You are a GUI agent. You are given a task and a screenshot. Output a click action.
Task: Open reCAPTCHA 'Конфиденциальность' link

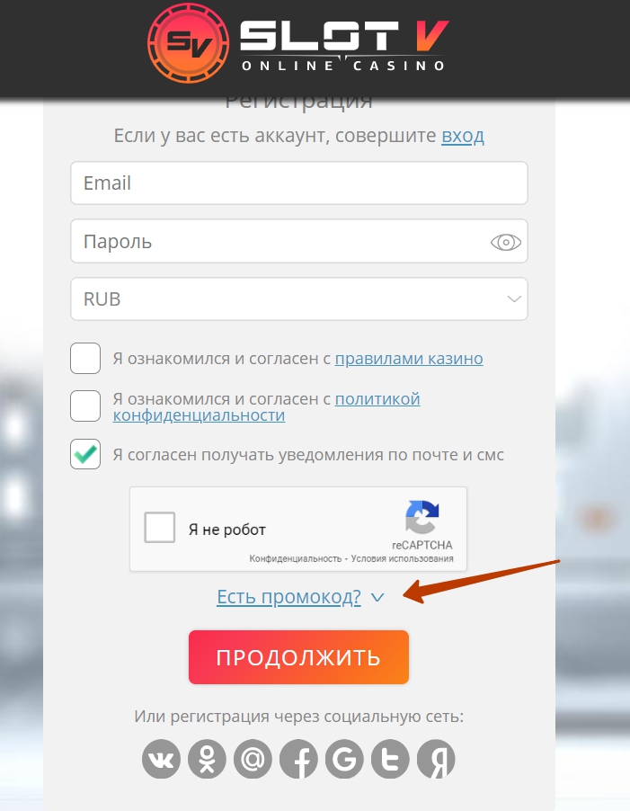pos(296,558)
